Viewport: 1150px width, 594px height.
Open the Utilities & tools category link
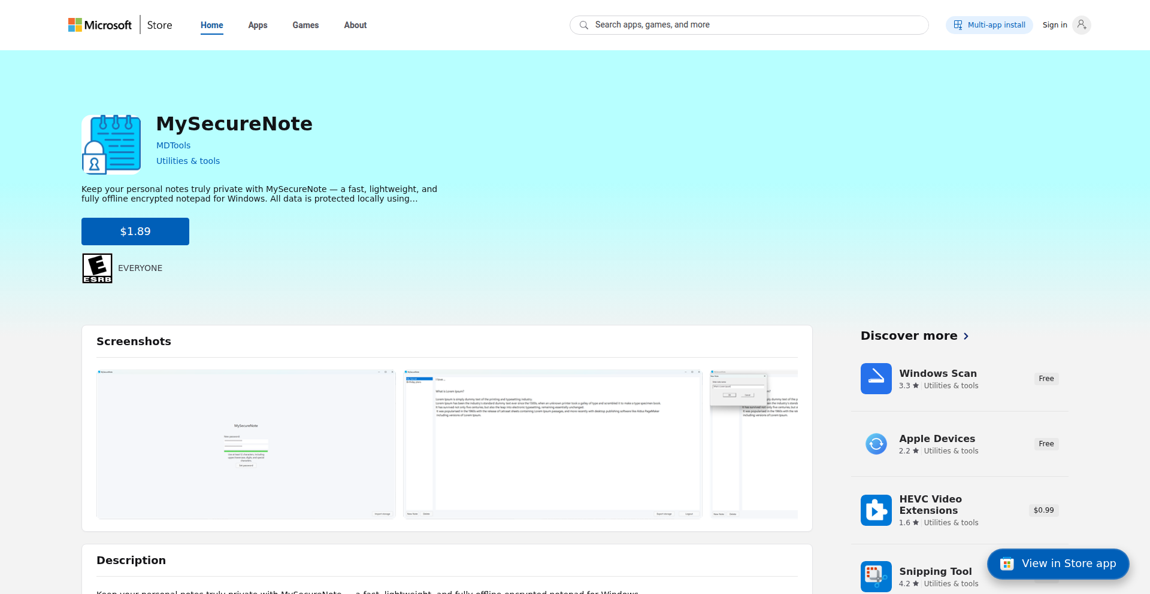tap(188, 161)
